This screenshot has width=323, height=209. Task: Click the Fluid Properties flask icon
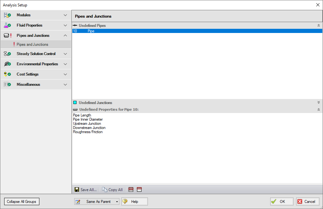[x=7, y=25]
